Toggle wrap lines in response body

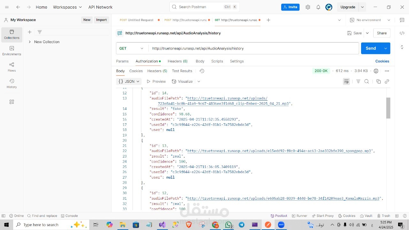pyautogui.click(x=346, y=81)
